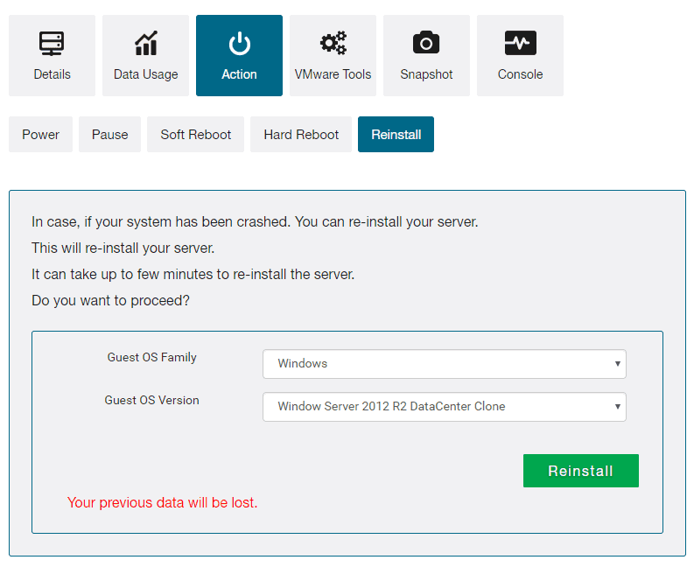
Task: Select the Action power icon
Action: tap(240, 44)
